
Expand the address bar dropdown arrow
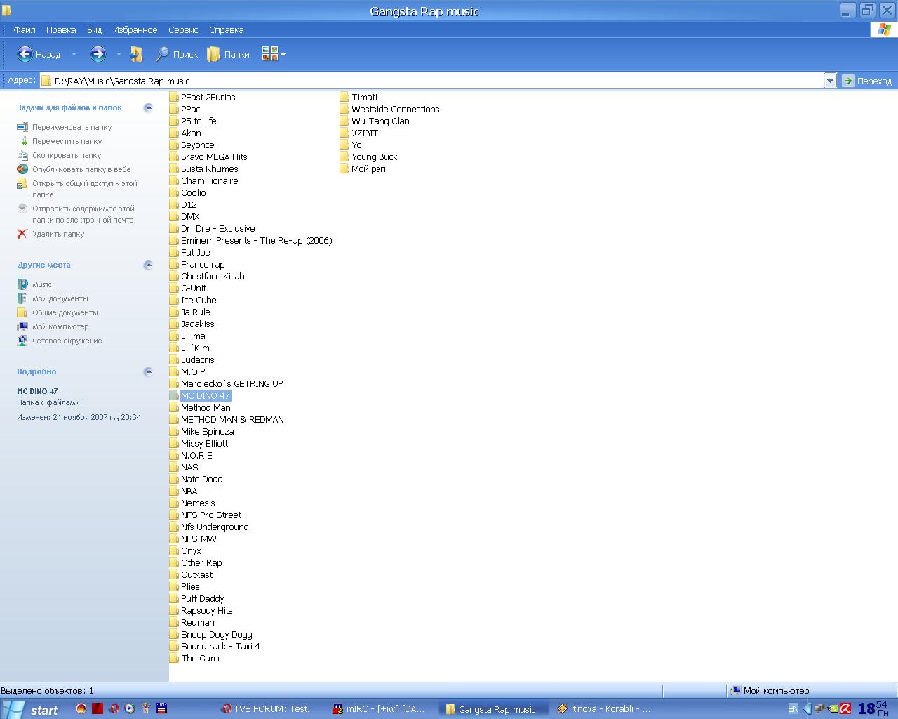[x=830, y=81]
